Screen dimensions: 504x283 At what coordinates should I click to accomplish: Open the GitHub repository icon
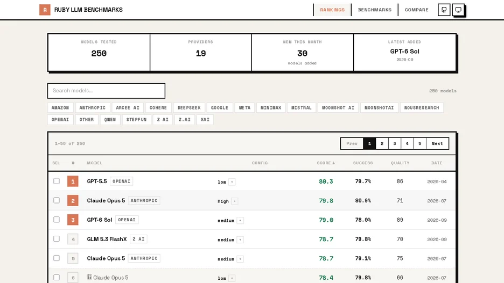(444, 10)
